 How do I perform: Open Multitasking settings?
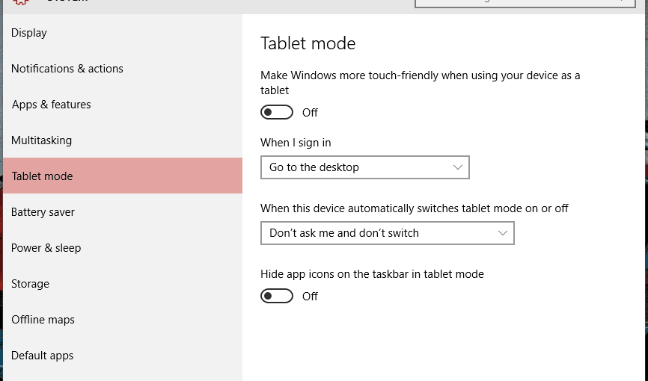pos(42,140)
